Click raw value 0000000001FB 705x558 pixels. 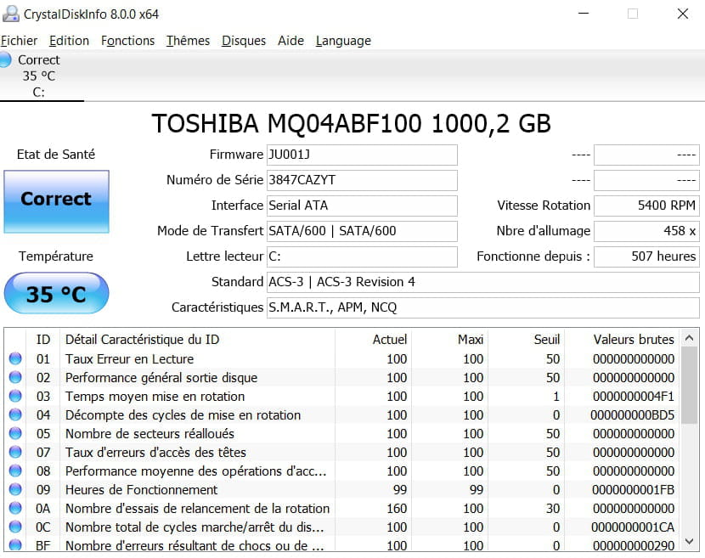(633, 490)
